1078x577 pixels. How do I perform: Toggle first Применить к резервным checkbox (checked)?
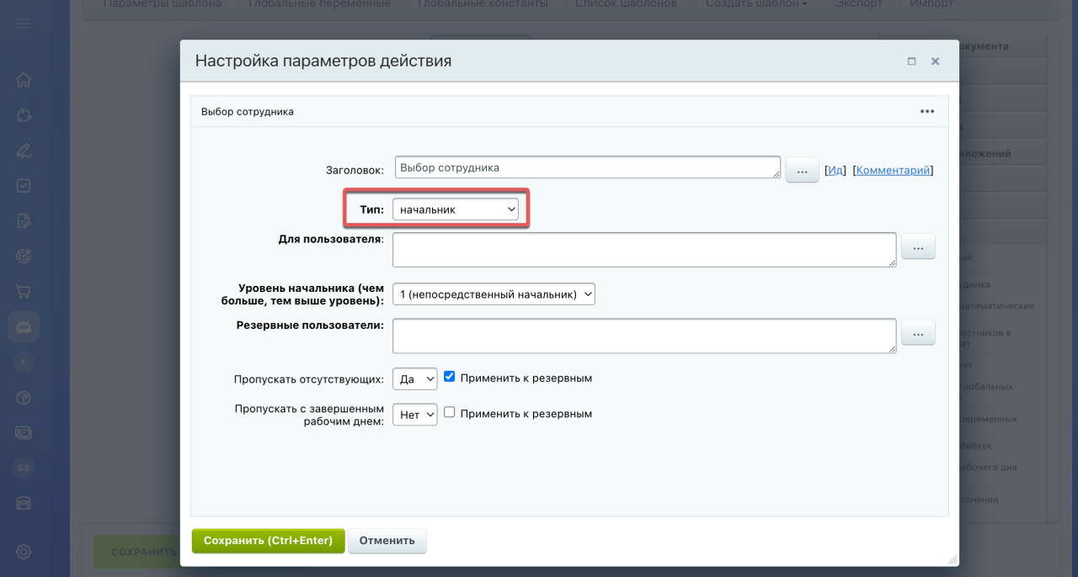coord(450,377)
